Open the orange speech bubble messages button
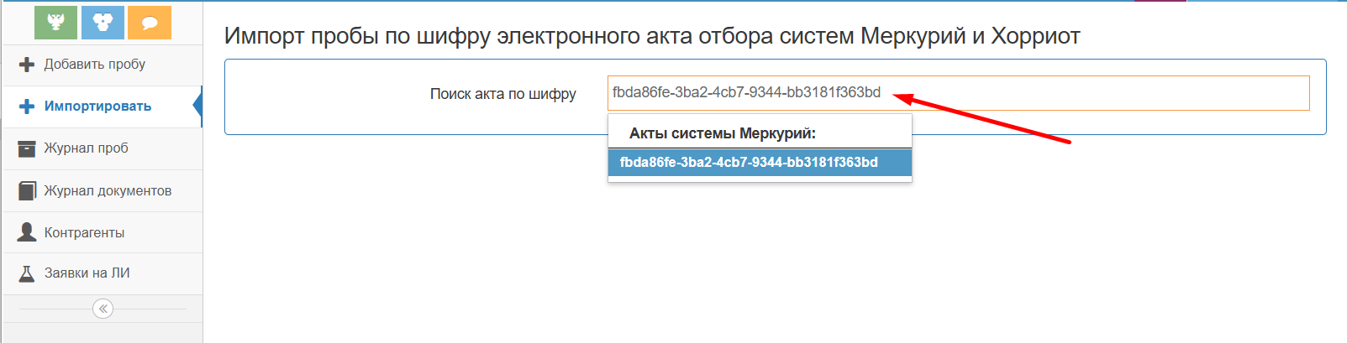Screen dimensions: 1347x343 pyautogui.click(x=150, y=23)
